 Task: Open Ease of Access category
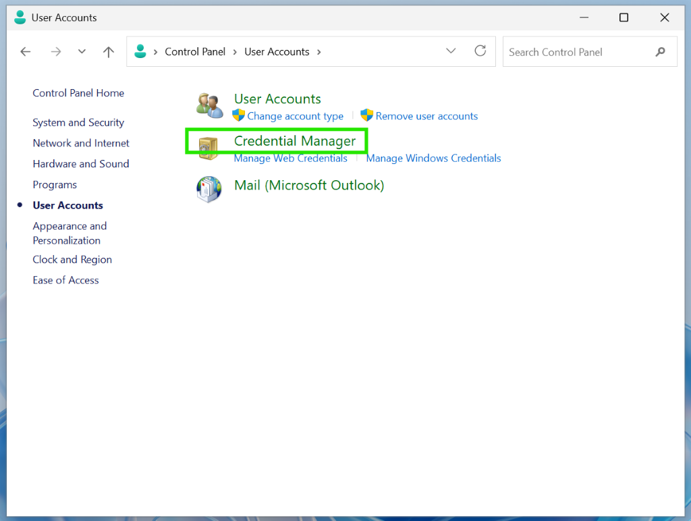click(x=65, y=280)
